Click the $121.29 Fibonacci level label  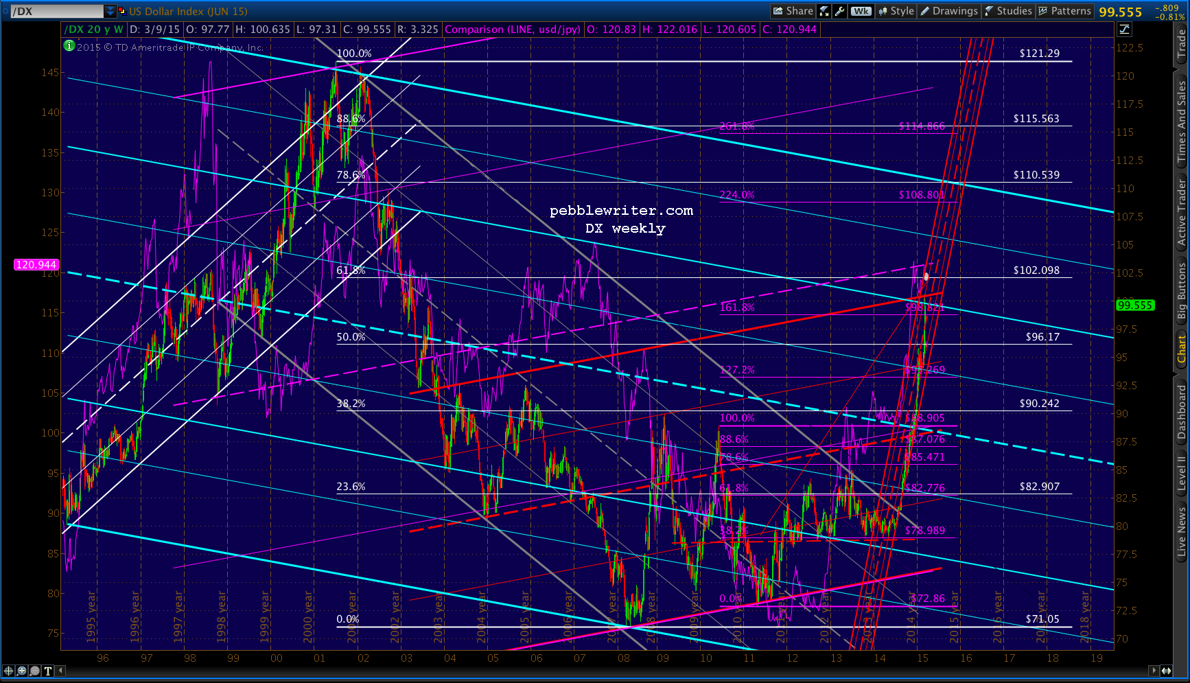(x=1039, y=53)
